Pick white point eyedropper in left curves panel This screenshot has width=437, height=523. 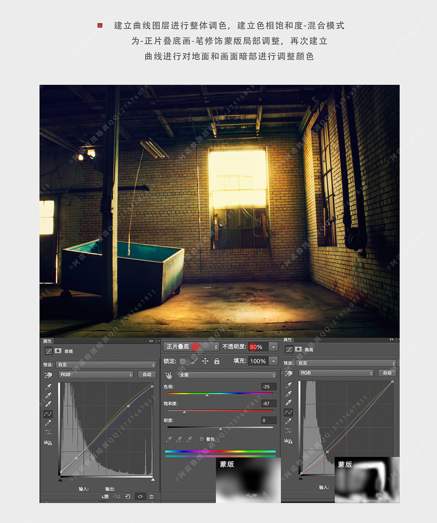[x=48, y=404]
